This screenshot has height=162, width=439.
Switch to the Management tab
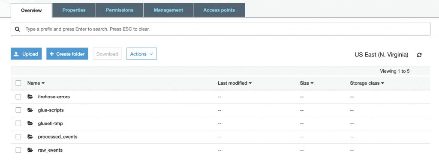[168, 10]
